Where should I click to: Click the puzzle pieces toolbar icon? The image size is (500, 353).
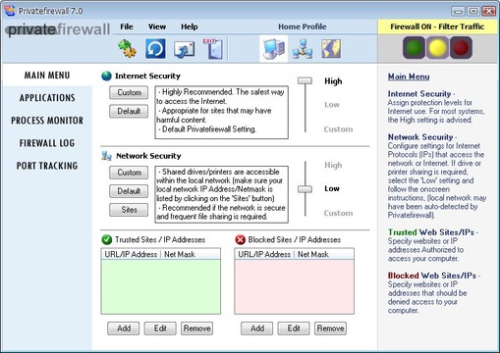pos(127,49)
